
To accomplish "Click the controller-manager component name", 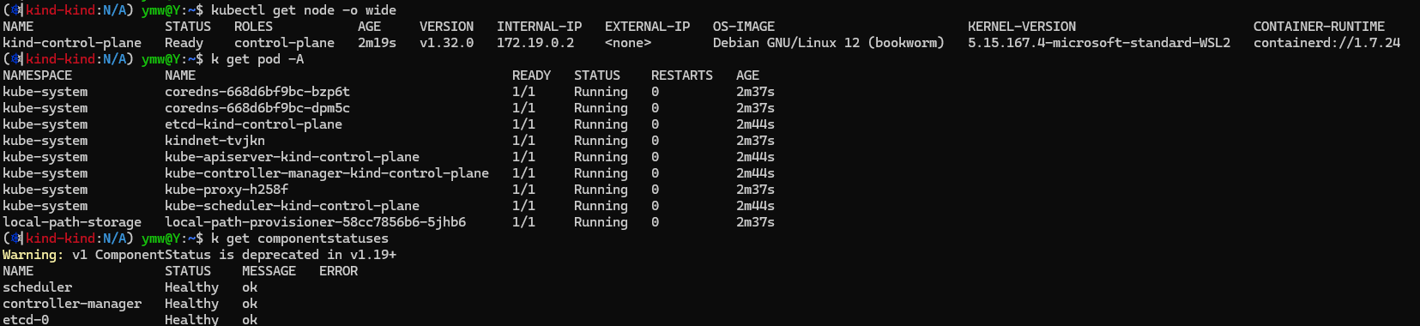I will pos(72,304).
